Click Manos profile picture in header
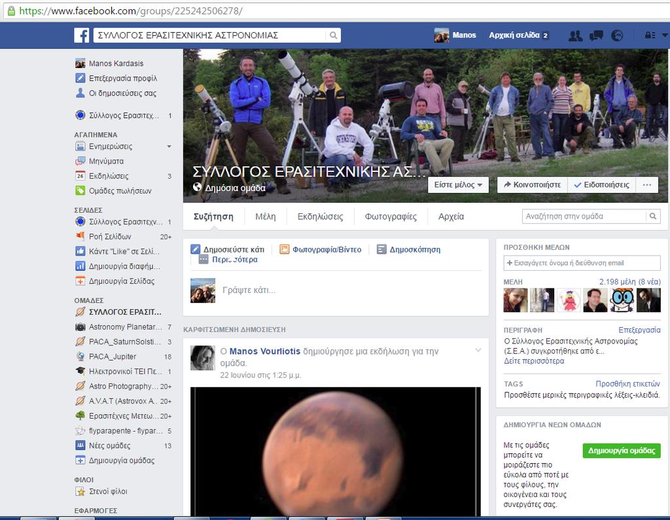This screenshot has width=670, height=520. (442, 35)
